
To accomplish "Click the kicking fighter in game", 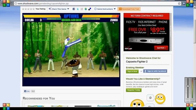I will click(x=71, y=46).
